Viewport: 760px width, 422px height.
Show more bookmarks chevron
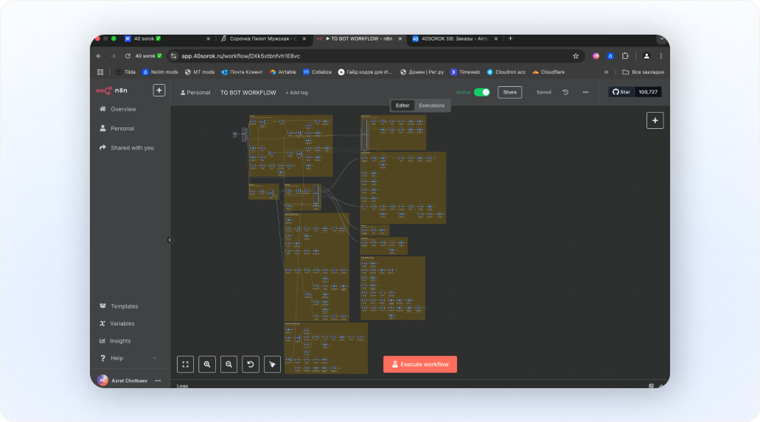click(606, 72)
